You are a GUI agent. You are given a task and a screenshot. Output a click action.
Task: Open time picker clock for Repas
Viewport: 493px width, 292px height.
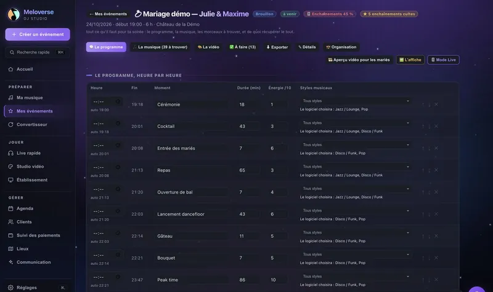pos(118,167)
